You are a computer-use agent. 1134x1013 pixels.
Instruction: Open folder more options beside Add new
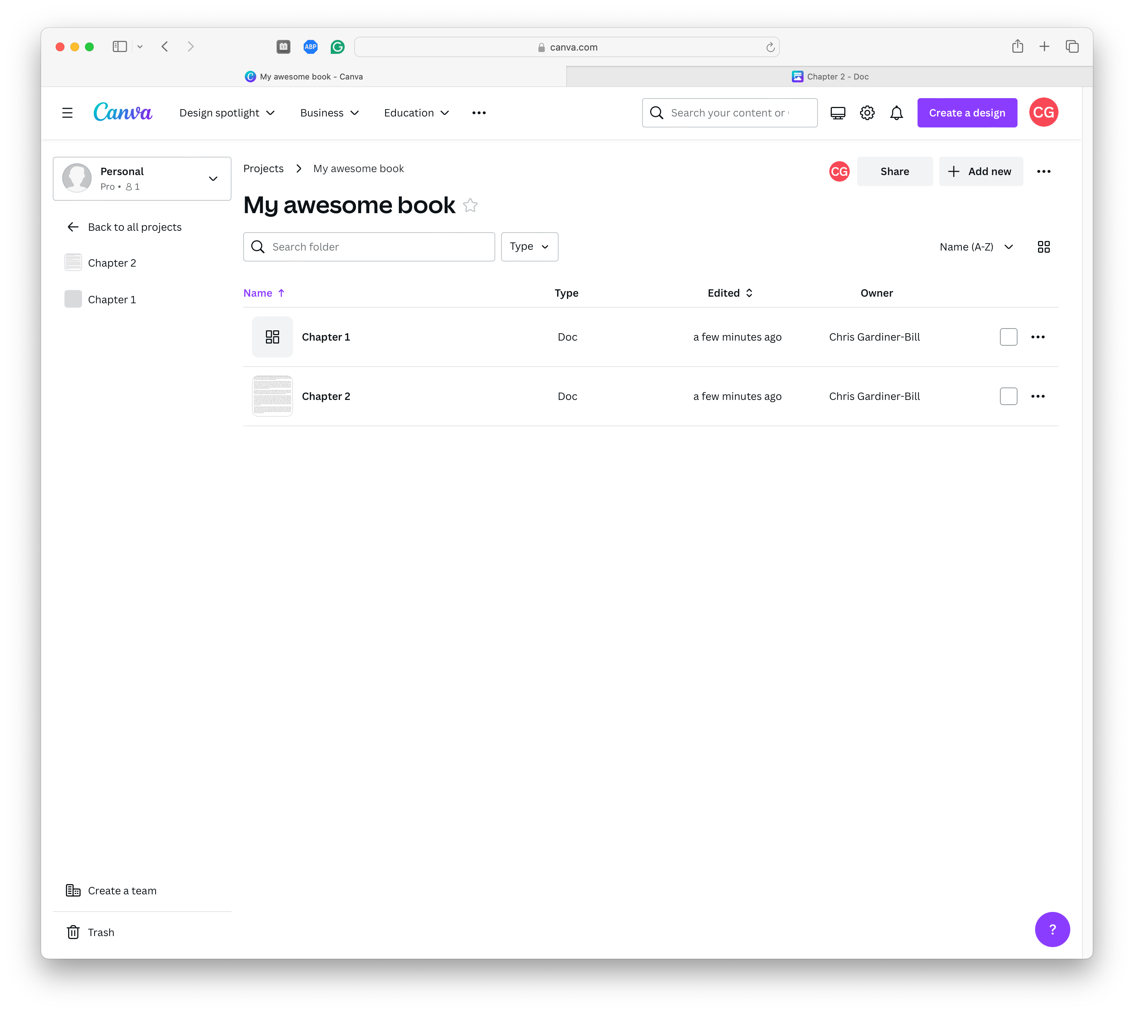[1043, 171]
